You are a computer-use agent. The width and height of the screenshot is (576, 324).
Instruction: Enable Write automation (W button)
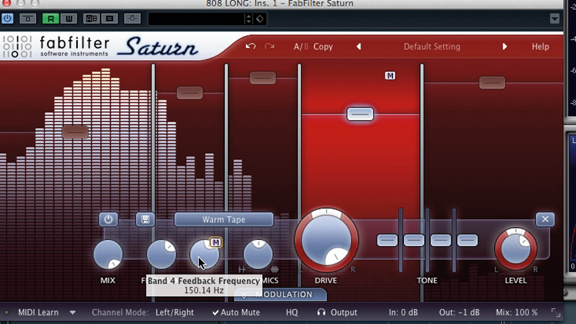point(68,18)
